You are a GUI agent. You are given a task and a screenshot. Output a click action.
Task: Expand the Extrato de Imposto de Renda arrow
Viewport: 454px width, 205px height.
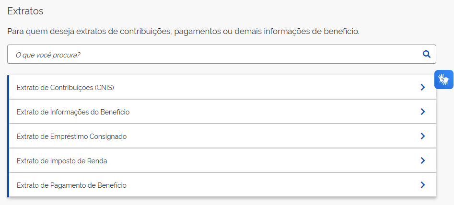[423, 160]
